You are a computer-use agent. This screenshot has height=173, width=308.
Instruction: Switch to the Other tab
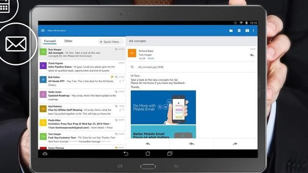[68, 41]
